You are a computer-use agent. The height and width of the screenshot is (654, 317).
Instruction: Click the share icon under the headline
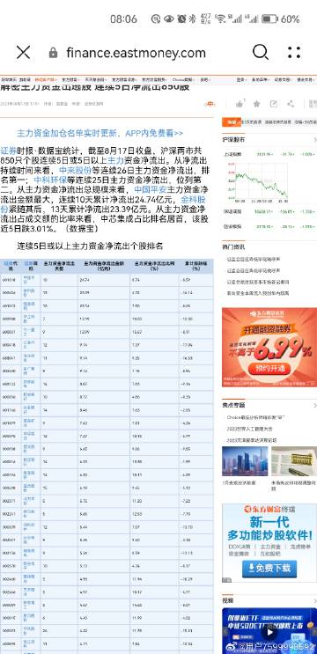pyautogui.click(x=291, y=104)
